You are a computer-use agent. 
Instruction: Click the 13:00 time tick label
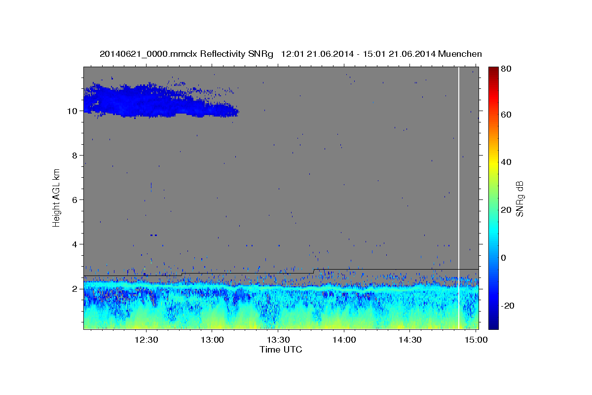coord(212,340)
